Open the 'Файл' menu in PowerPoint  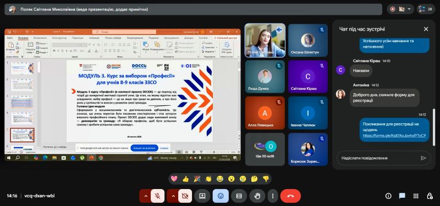click(x=10, y=38)
